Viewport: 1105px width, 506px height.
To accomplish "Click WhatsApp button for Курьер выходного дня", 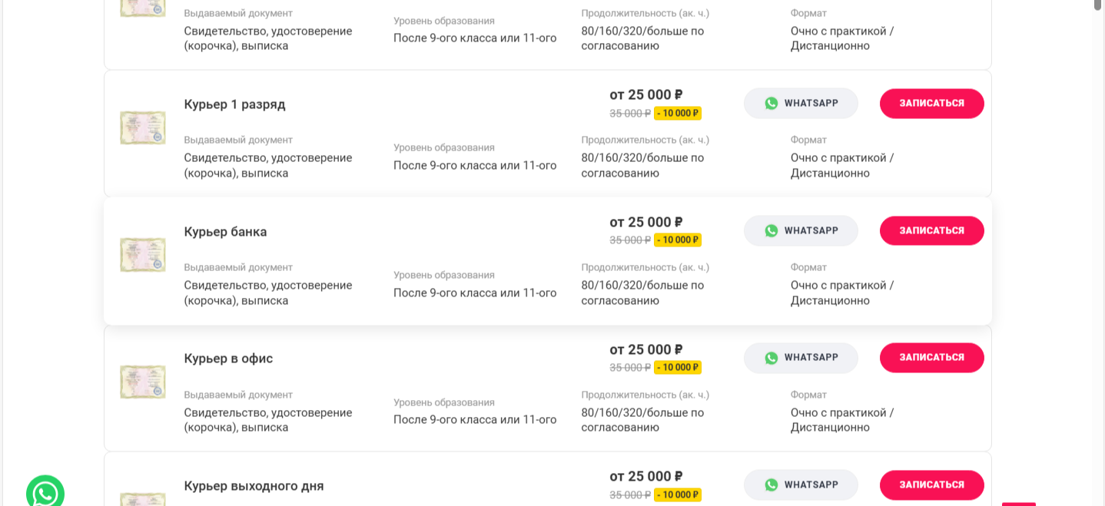I will click(801, 485).
